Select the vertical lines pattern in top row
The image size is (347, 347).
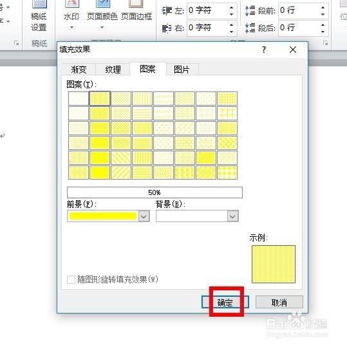tap(142, 98)
